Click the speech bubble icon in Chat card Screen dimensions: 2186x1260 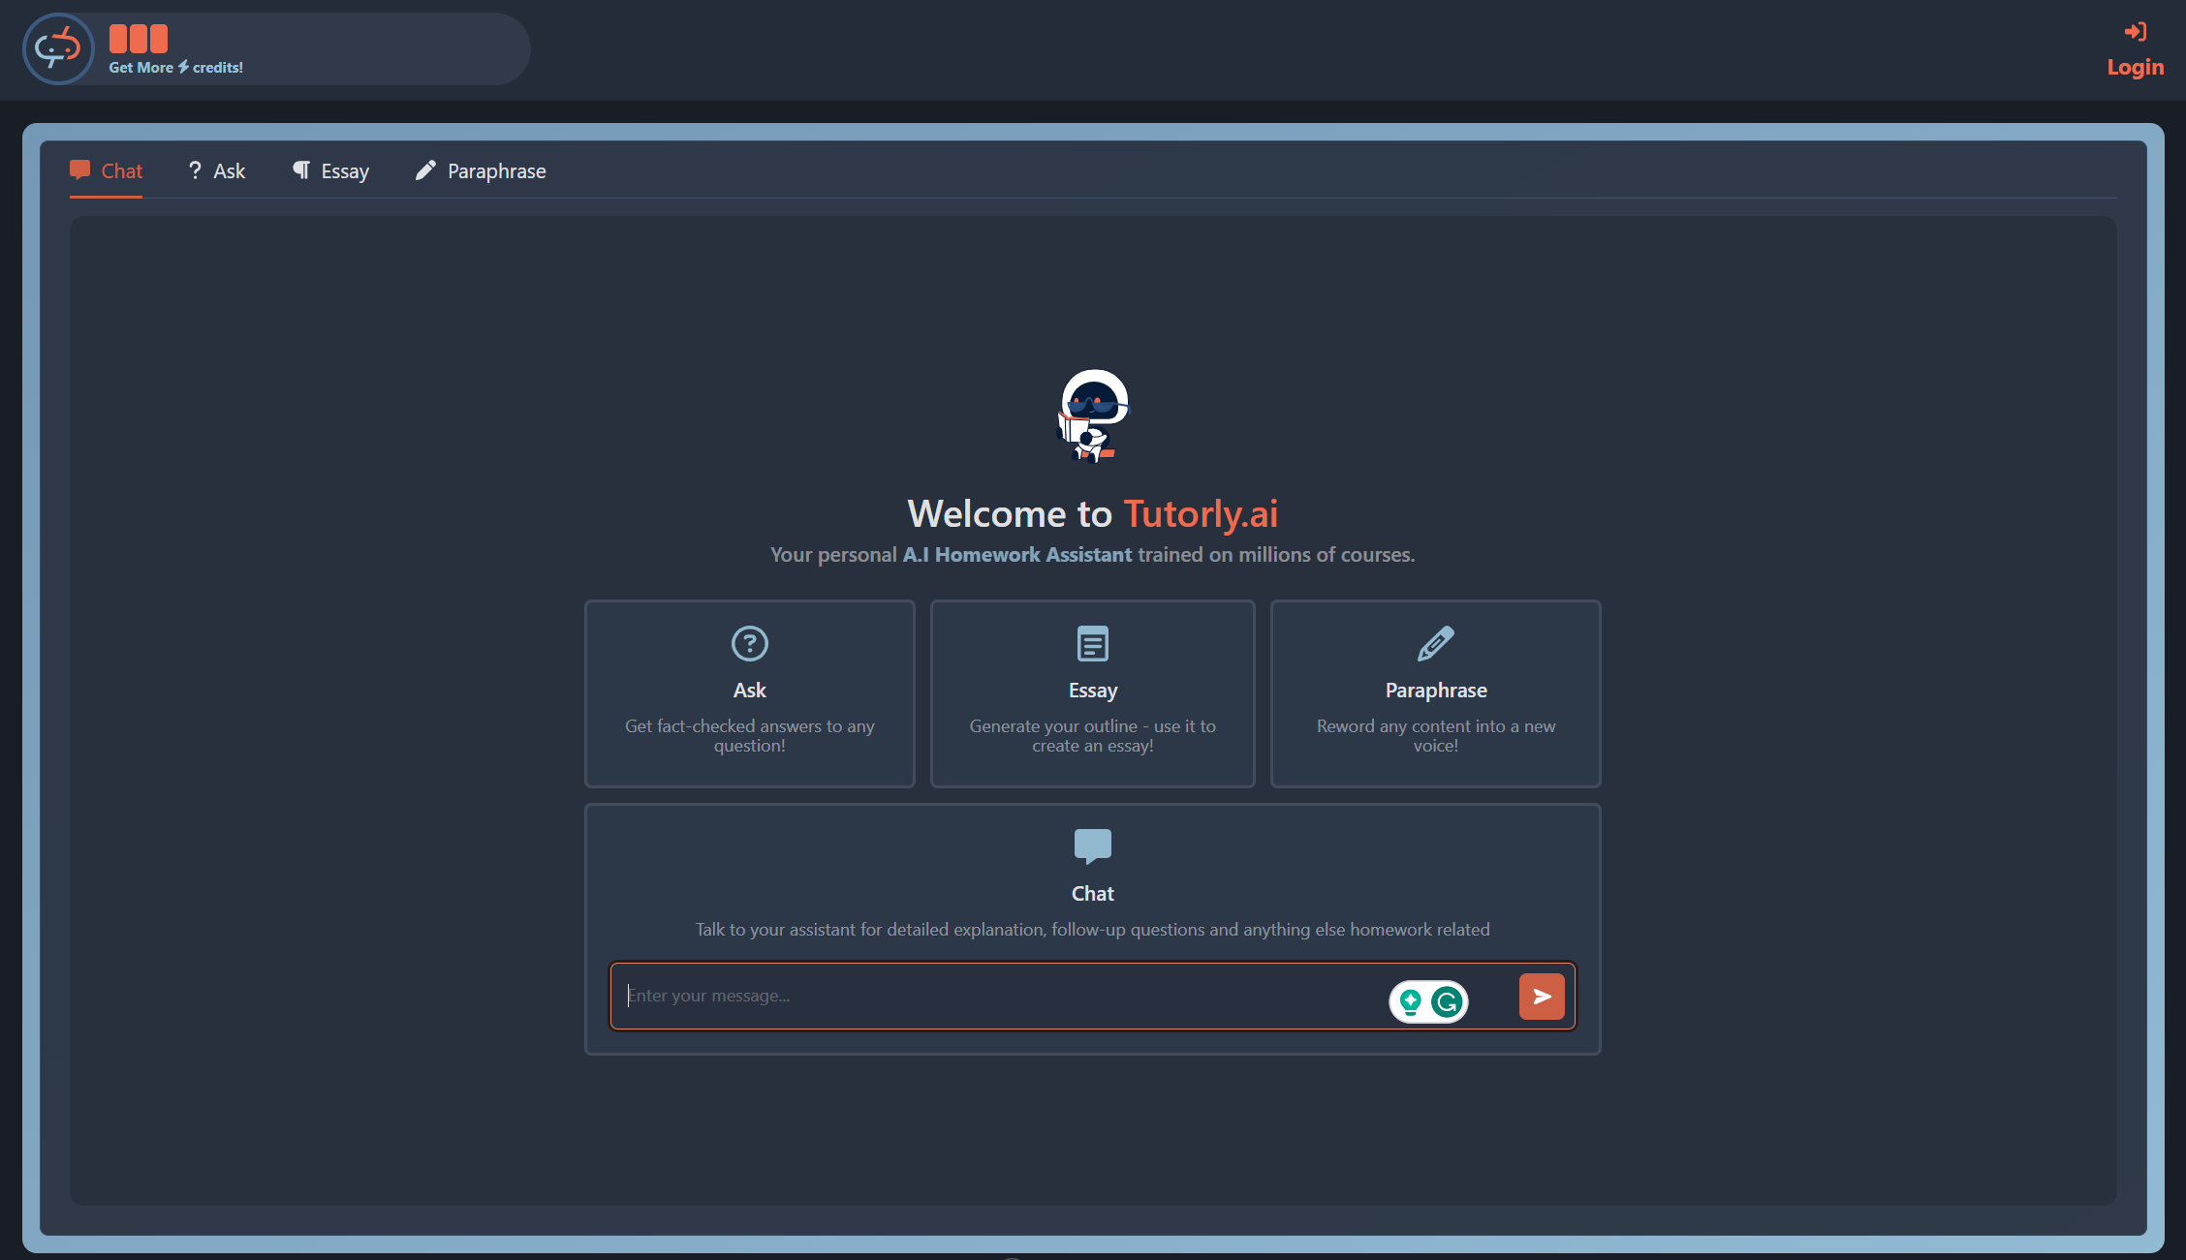click(1092, 846)
